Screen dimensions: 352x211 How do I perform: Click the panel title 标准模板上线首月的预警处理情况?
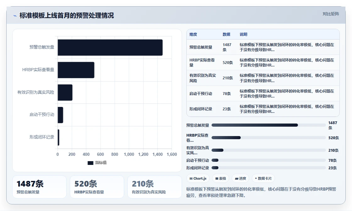click(67, 15)
